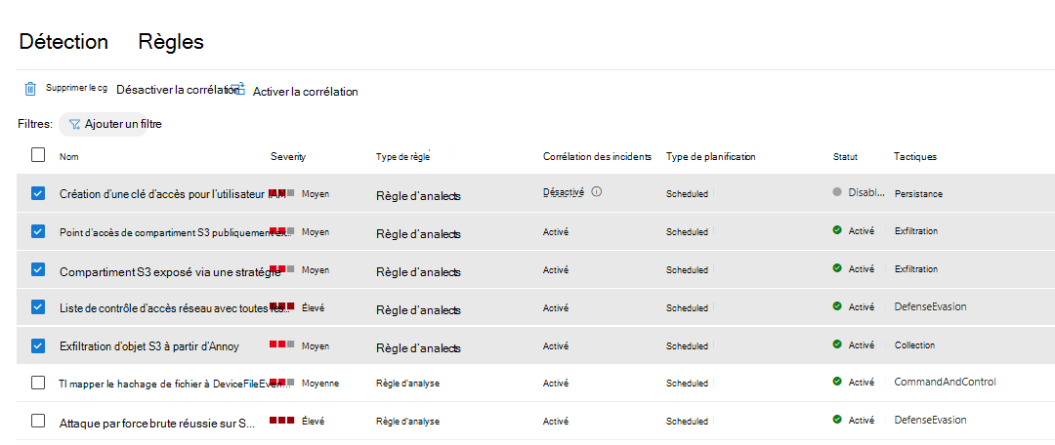Toggle the select-all checkbox in header

[x=38, y=155]
